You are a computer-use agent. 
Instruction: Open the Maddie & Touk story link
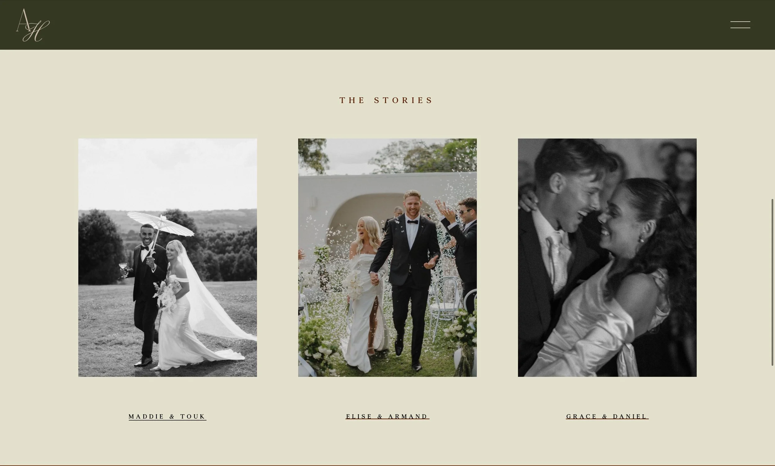[167, 416]
